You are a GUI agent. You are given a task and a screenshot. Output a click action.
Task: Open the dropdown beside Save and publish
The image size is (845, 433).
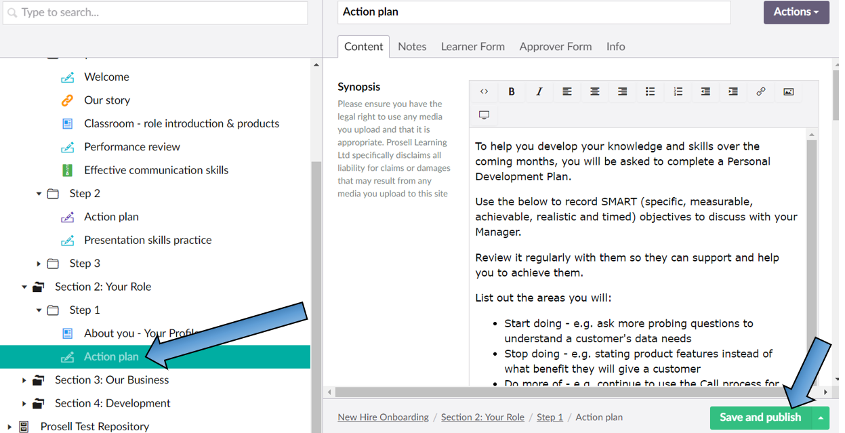click(x=820, y=418)
